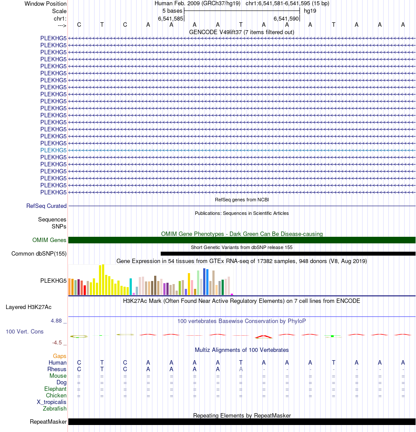Screen dimensions: 416x432
Task: Click the RepeatMasker side label
Action: coord(48,422)
